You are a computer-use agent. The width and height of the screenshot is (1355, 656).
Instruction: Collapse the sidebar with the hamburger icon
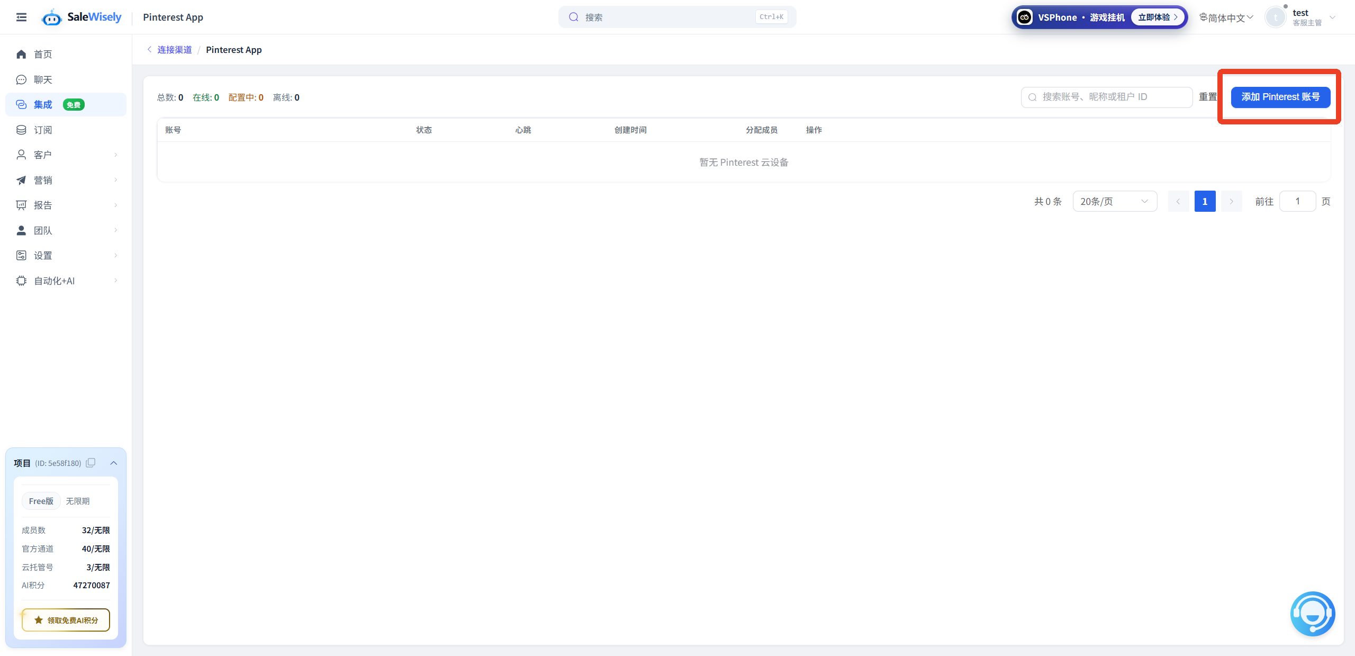[x=21, y=17]
